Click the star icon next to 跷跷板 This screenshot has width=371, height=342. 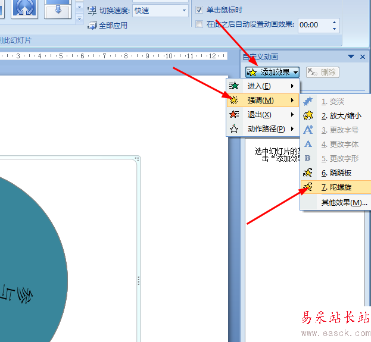pos(308,172)
